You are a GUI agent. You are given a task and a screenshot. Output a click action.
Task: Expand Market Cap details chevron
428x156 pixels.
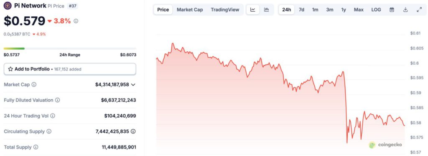coord(133,85)
